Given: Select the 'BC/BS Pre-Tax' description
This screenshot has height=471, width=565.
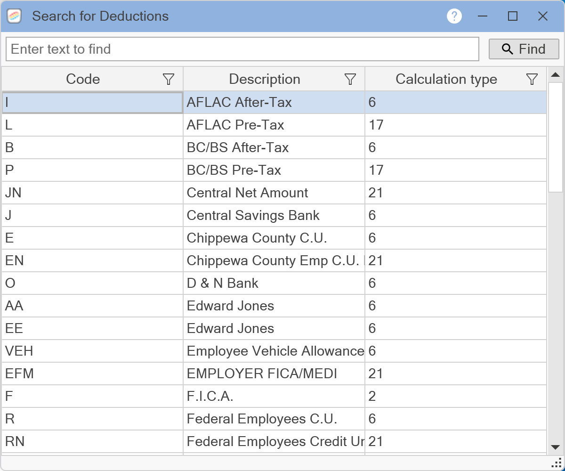Looking at the screenshot, I should click(274, 170).
